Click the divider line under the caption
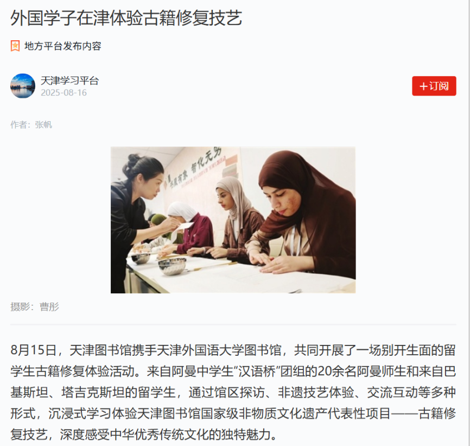Screen dimensions: 470x446 click(233, 324)
